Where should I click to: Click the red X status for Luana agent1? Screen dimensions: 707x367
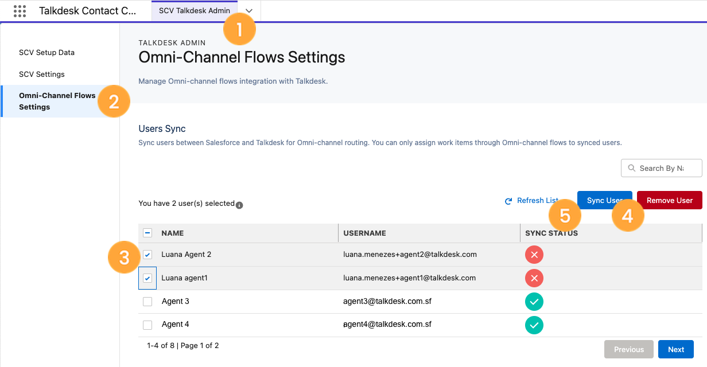pos(534,278)
